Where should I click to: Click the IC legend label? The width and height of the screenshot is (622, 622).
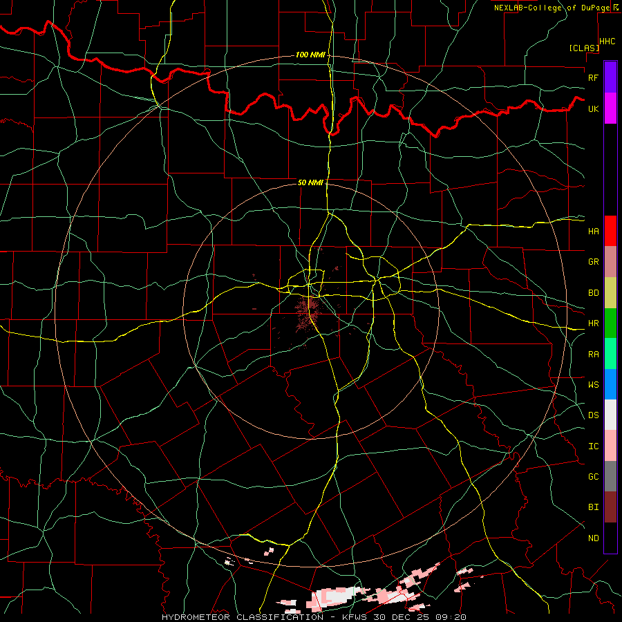[593, 446]
